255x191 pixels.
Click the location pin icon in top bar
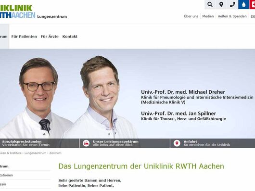click(221, 4)
